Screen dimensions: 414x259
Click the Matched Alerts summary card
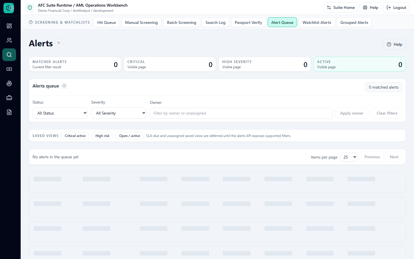point(75,64)
